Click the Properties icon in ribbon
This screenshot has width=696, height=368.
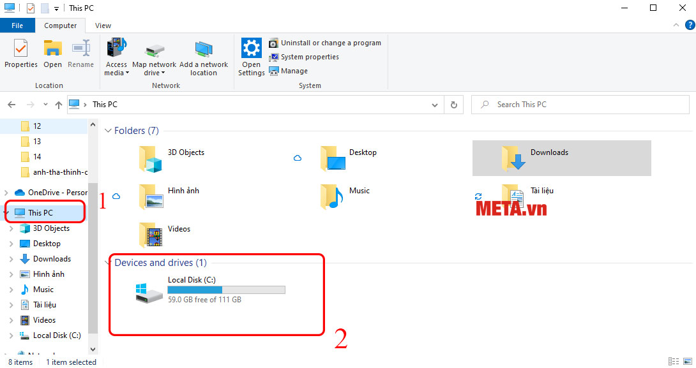point(21,54)
